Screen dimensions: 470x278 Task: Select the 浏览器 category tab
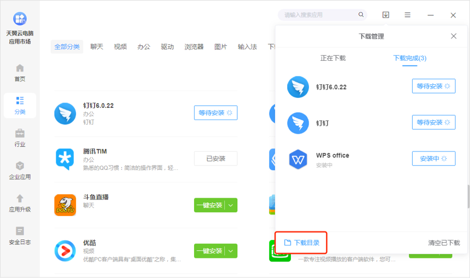(x=194, y=47)
